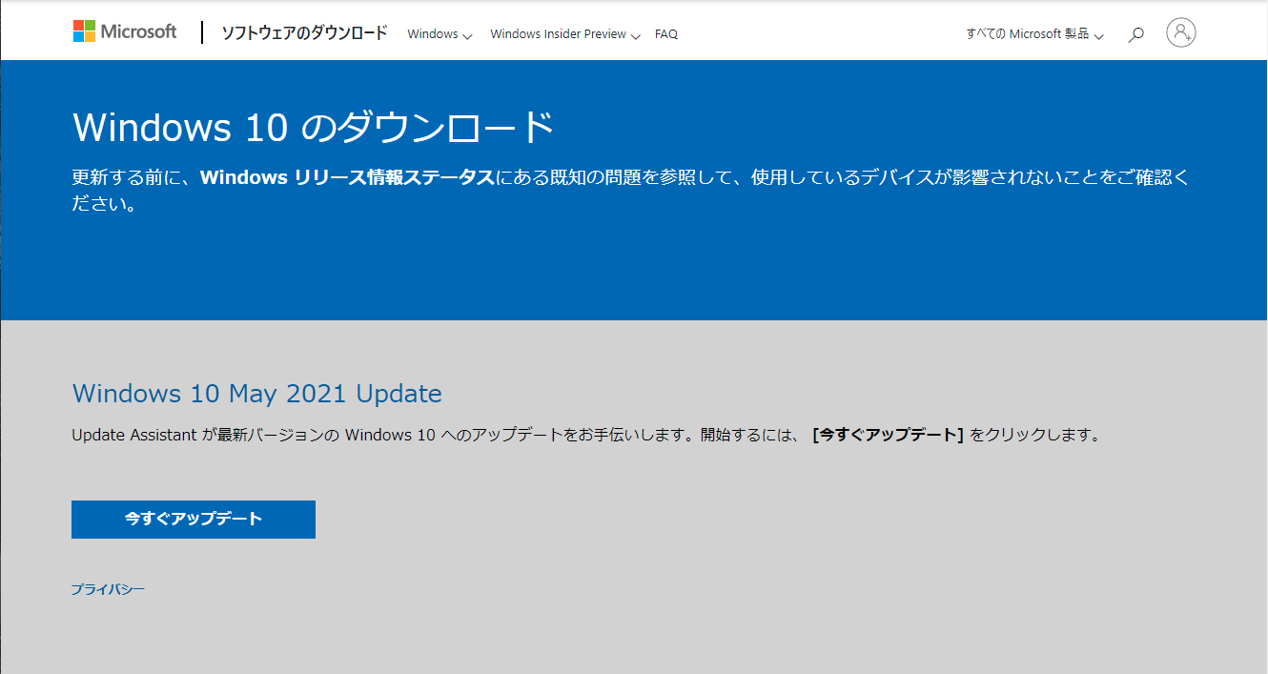Click the Windows 10 のダウンロード heading
This screenshot has width=1268, height=674.
(x=314, y=127)
